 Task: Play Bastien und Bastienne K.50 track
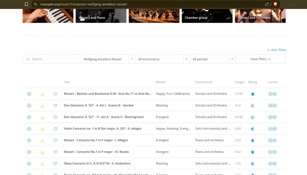coord(29,94)
